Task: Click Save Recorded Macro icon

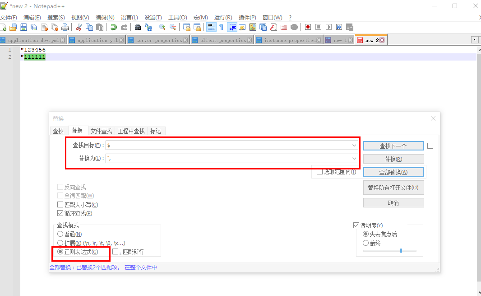Action: click(x=350, y=28)
